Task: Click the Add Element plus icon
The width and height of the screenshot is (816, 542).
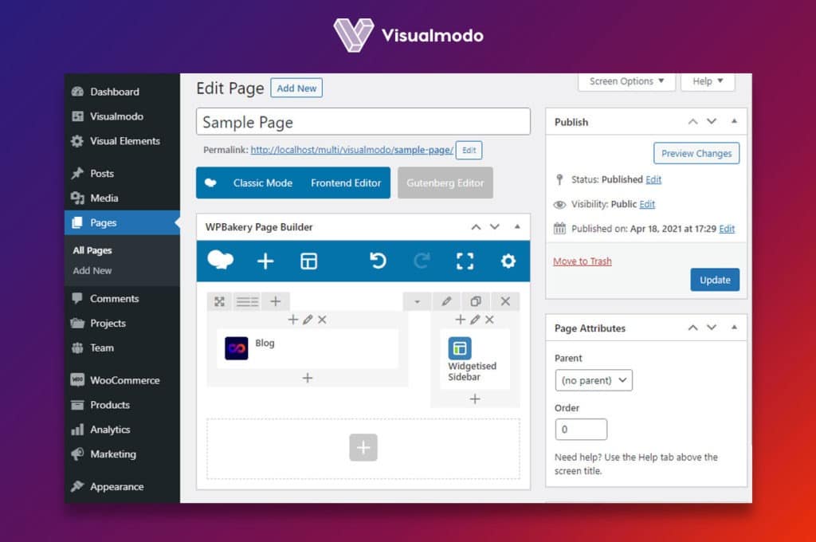Action: [x=265, y=261]
